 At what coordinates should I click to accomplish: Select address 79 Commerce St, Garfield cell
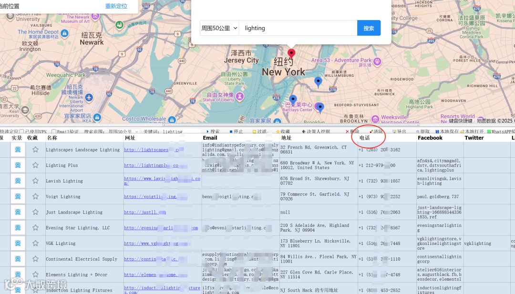[319, 196]
